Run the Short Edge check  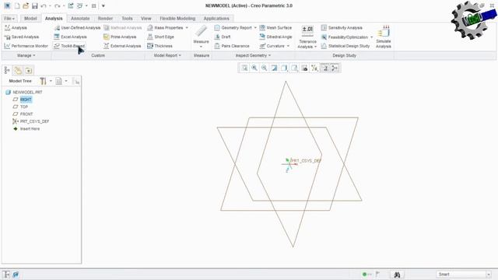pos(161,37)
